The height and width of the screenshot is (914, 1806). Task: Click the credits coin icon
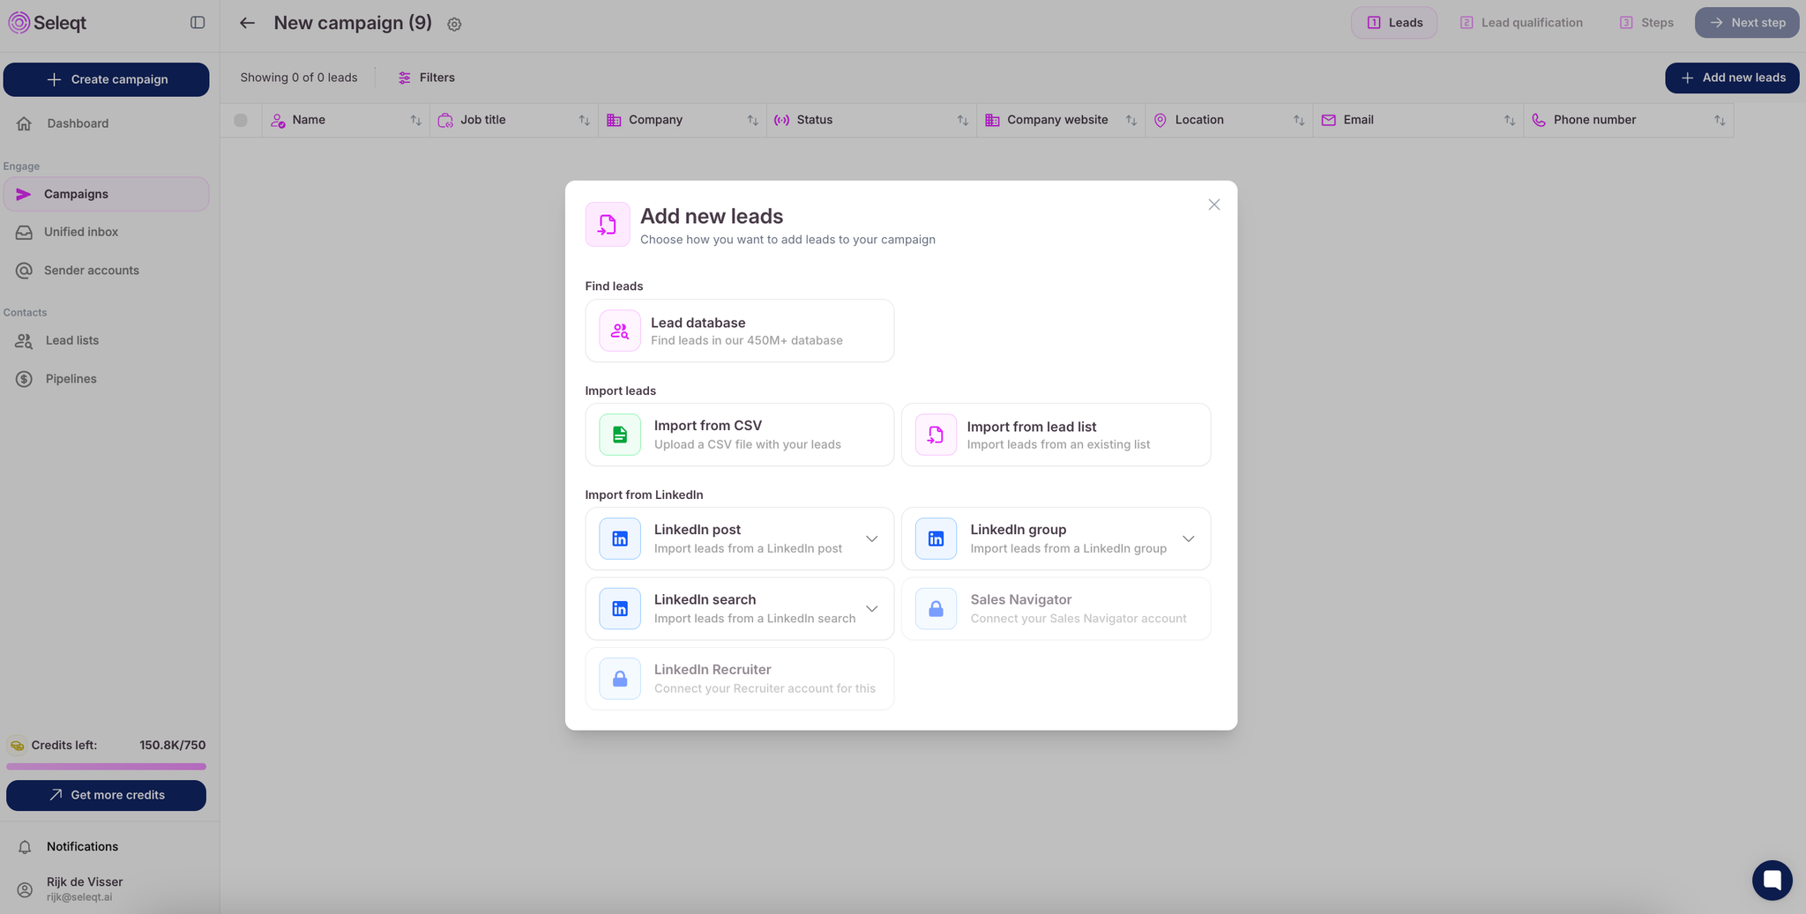[x=17, y=746]
